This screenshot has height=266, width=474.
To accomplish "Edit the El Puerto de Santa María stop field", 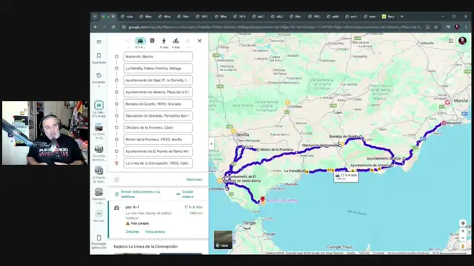I will tap(158, 151).
